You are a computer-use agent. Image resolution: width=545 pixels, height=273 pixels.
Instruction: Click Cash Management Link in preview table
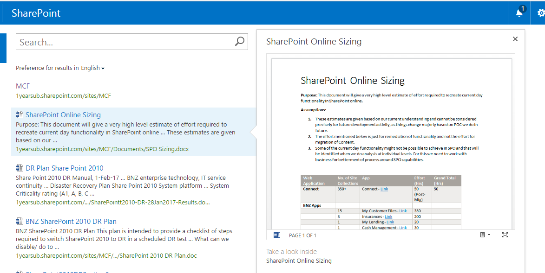(x=403, y=228)
